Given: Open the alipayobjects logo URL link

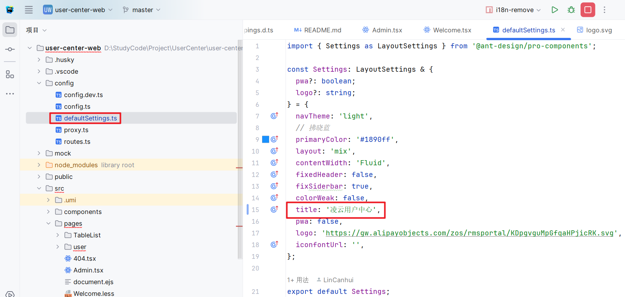Looking at the screenshot, I should click(469, 233).
